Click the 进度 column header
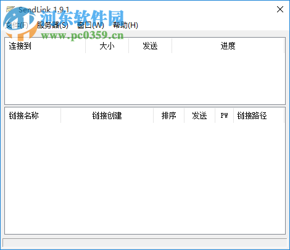The image size is (290, 250). pos(228,46)
